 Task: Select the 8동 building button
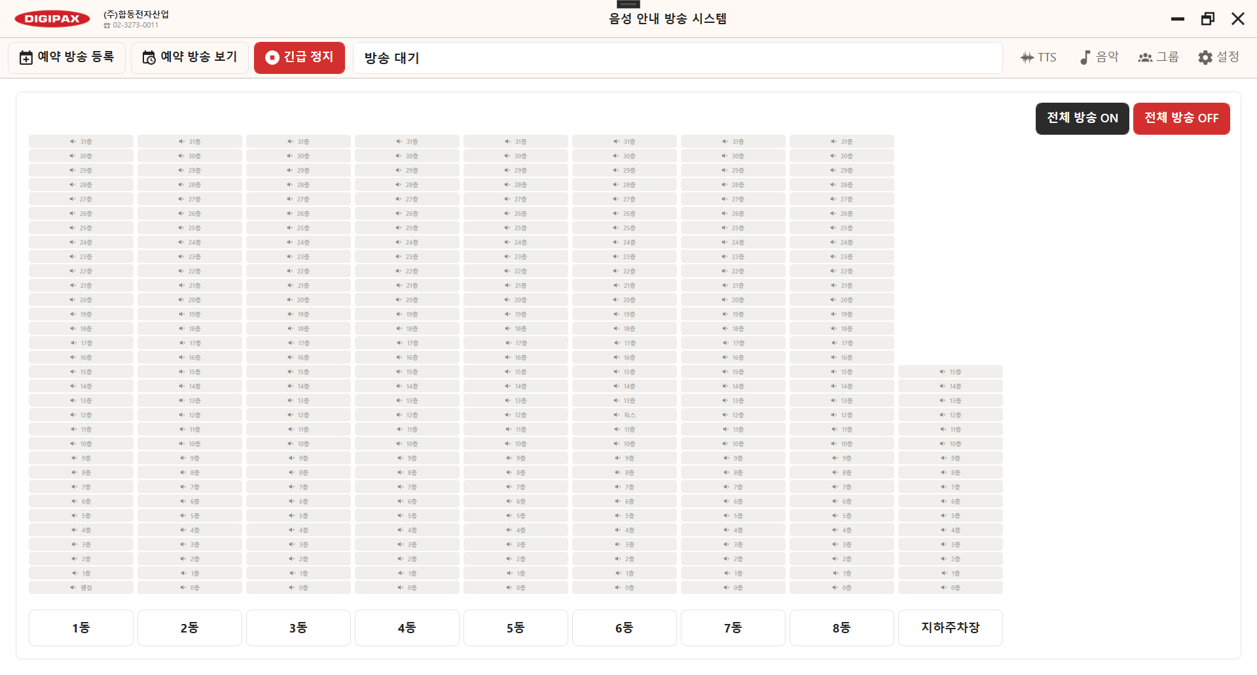pyautogui.click(x=842, y=628)
